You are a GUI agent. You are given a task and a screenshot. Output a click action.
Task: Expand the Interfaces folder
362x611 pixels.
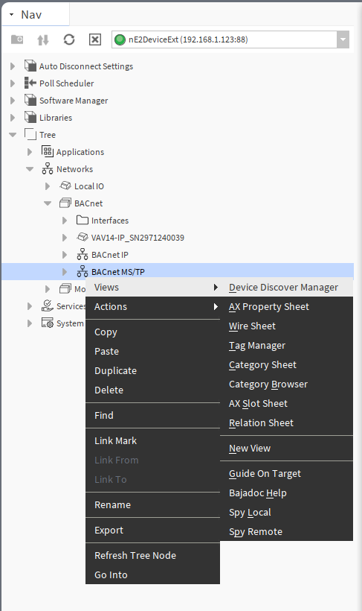tap(65, 221)
